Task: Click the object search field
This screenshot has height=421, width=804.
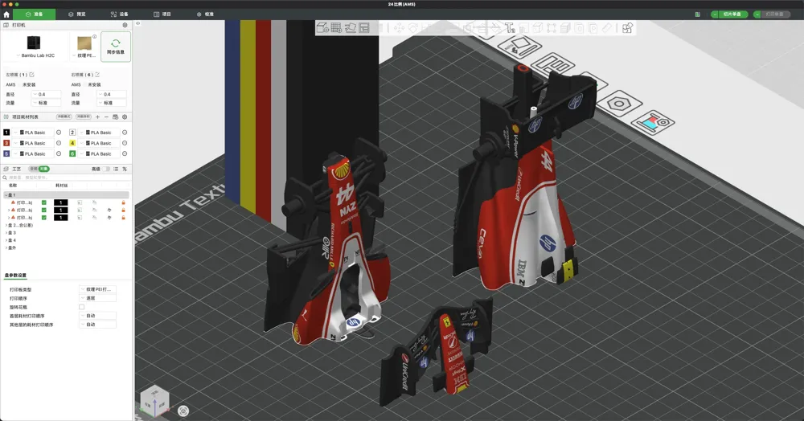Action: click(67, 178)
